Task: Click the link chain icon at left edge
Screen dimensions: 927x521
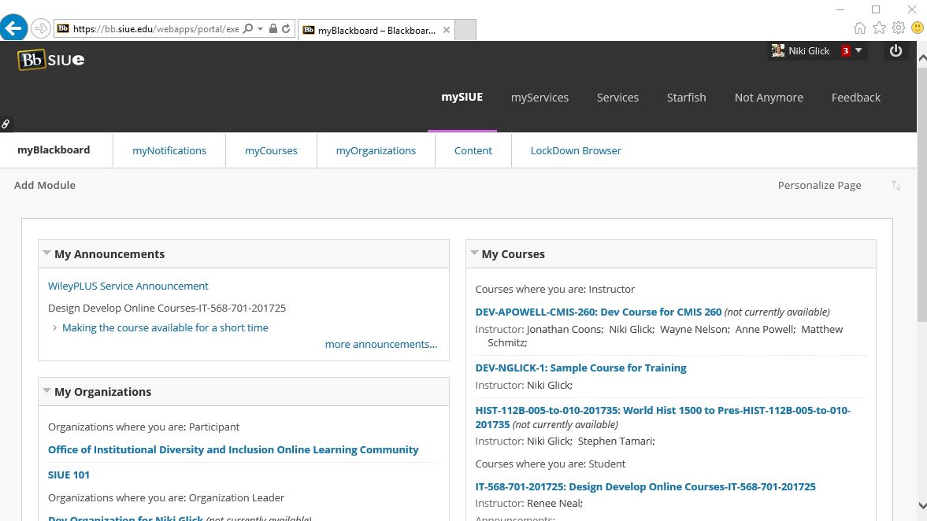Action: (6, 124)
